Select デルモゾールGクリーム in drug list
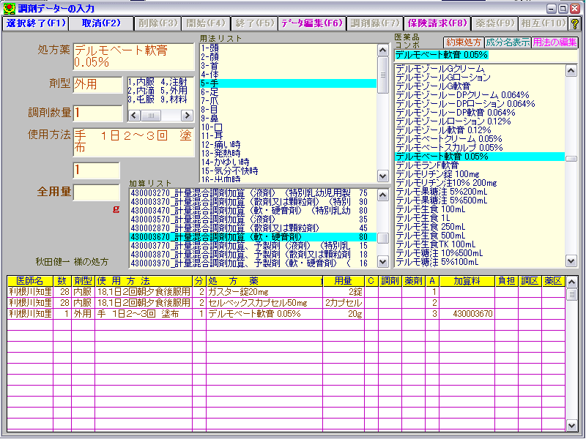The image size is (586, 439). point(480,69)
